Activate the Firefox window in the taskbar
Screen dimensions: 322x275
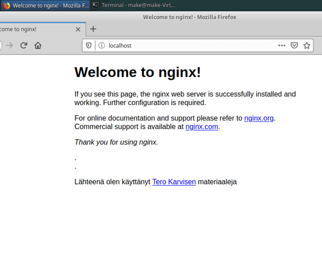click(46, 5)
